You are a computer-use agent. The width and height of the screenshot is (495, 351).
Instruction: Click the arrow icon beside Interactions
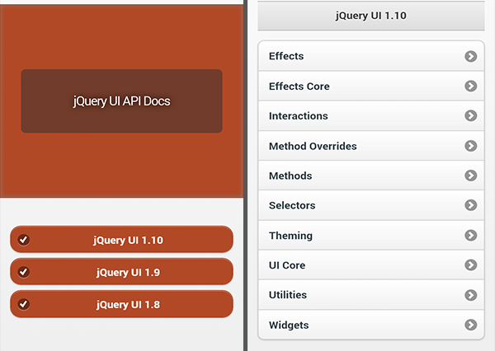pyautogui.click(x=471, y=115)
